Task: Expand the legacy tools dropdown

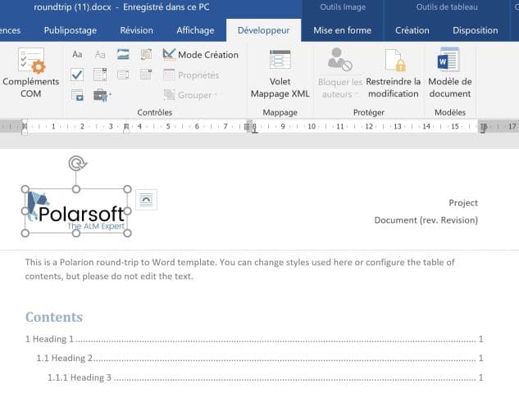Action: pos(102,95)
